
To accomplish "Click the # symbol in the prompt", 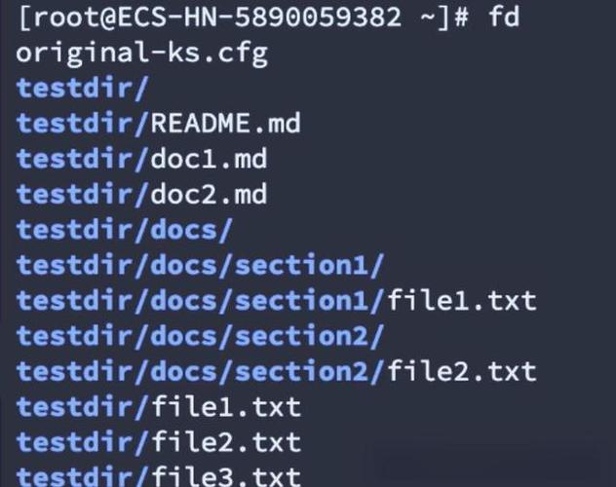I will [461, 18].
